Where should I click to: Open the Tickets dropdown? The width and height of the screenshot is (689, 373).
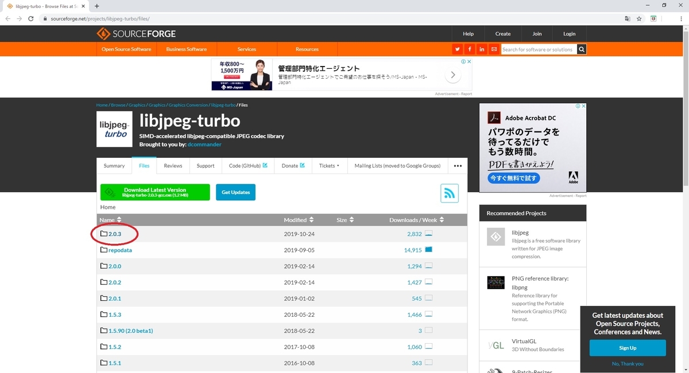(x=329, y=166)
